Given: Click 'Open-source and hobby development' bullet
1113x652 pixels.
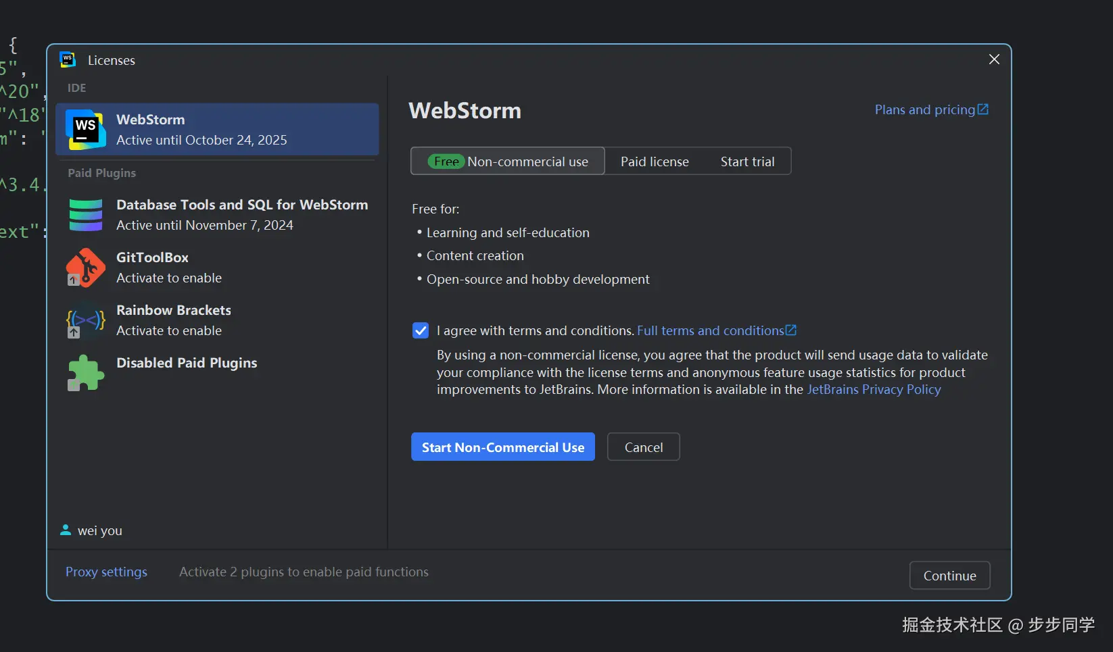Looking at the screenshot, I should click(x=538, y=279).
